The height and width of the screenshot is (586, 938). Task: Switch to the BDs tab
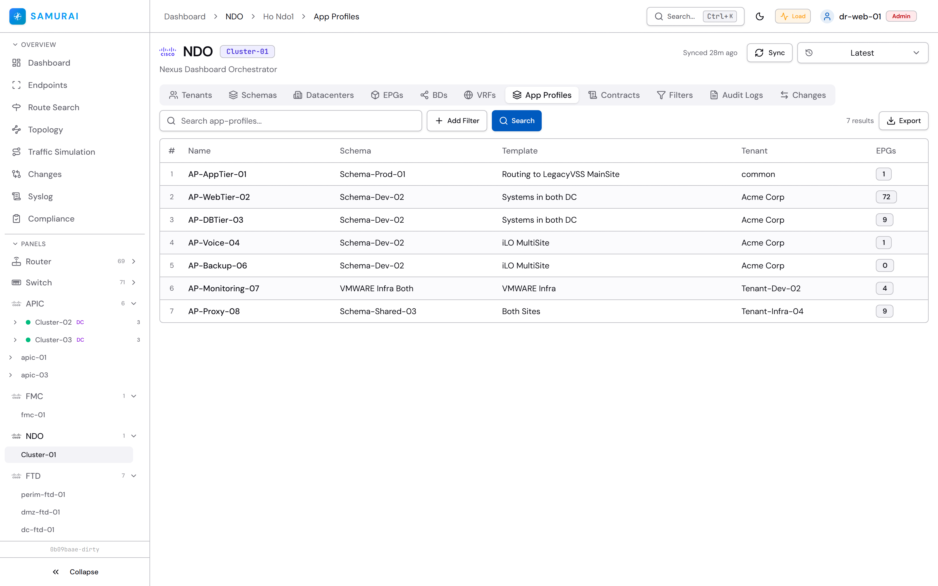tap(434, 95)
